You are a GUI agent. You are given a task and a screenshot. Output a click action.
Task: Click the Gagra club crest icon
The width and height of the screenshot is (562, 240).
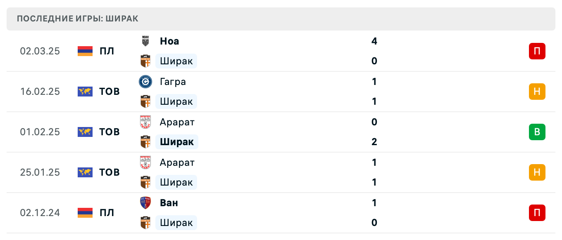[x=145, y=82]
